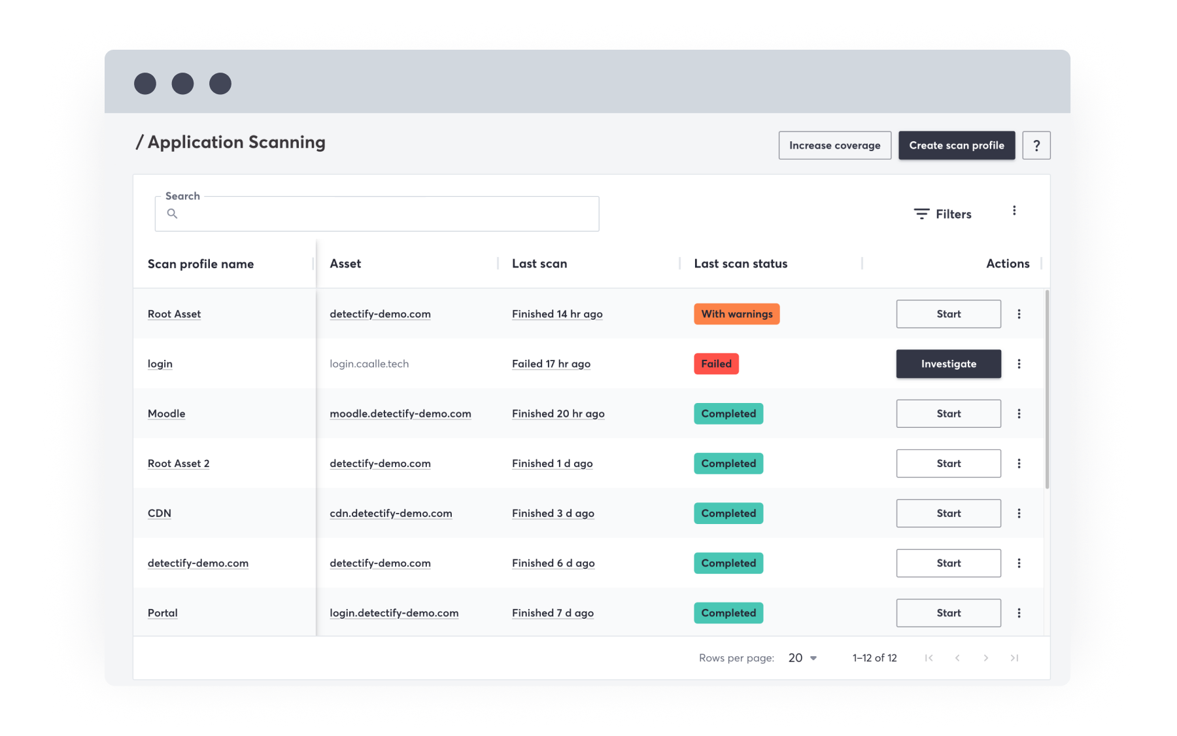
Task: Click detectify-demo.com asset in Root Asset 2 row
Action: click(x=381, y=463)
